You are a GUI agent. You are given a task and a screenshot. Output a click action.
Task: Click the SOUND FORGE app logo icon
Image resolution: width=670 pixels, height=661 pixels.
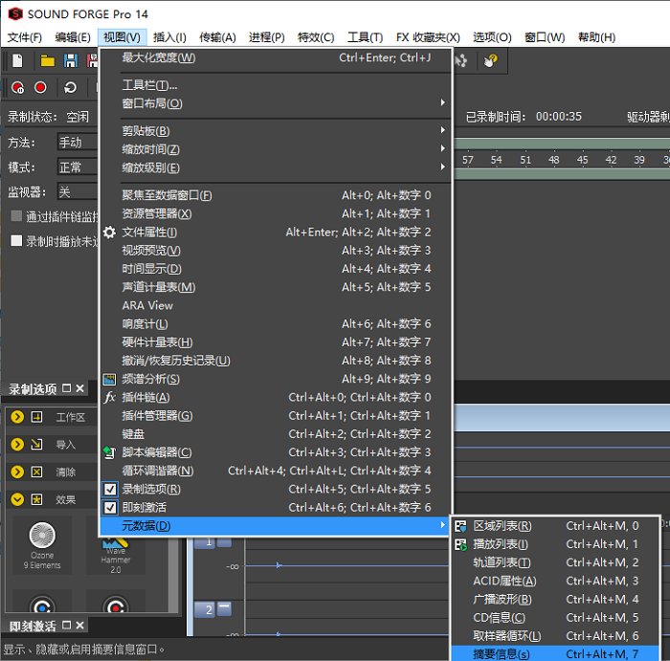click(x=15, y=13)
